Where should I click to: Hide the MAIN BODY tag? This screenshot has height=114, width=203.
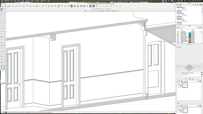(178, 33)
